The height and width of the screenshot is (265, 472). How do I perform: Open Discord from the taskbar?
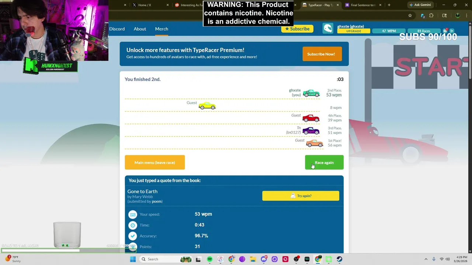(264, 259)
